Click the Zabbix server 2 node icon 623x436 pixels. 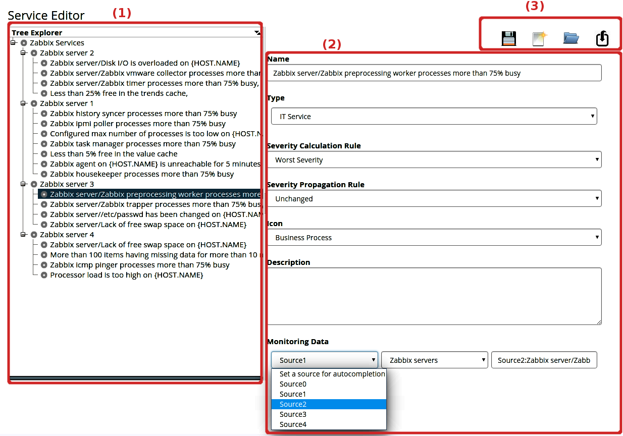click(34, 53)
